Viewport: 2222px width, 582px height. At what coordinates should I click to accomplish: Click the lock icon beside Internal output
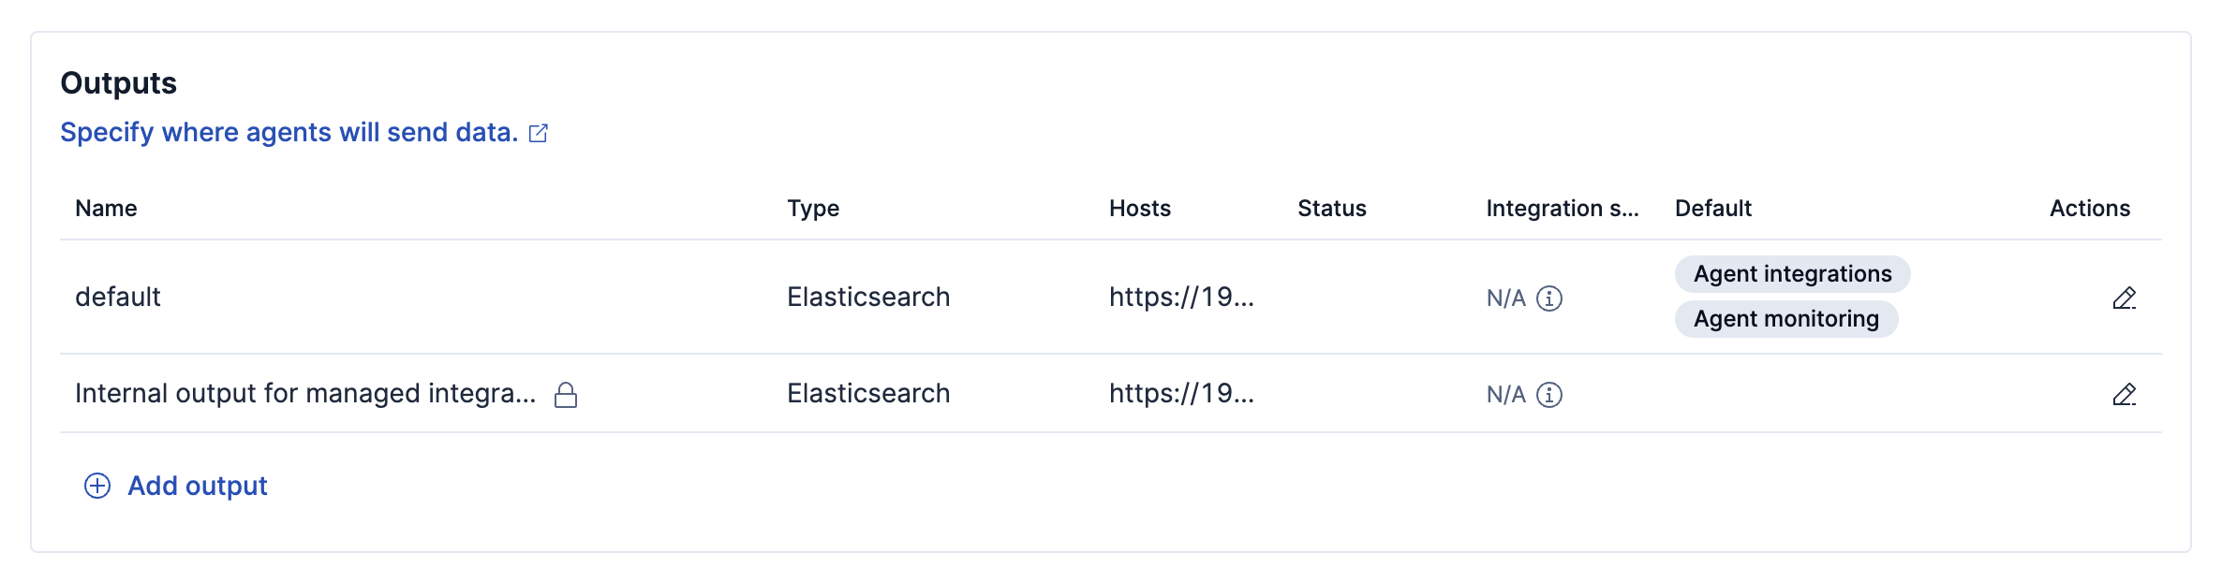(566, 395)
